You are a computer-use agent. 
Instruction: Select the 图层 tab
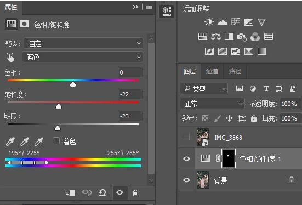pyautogui.click(x=190, y=71)
